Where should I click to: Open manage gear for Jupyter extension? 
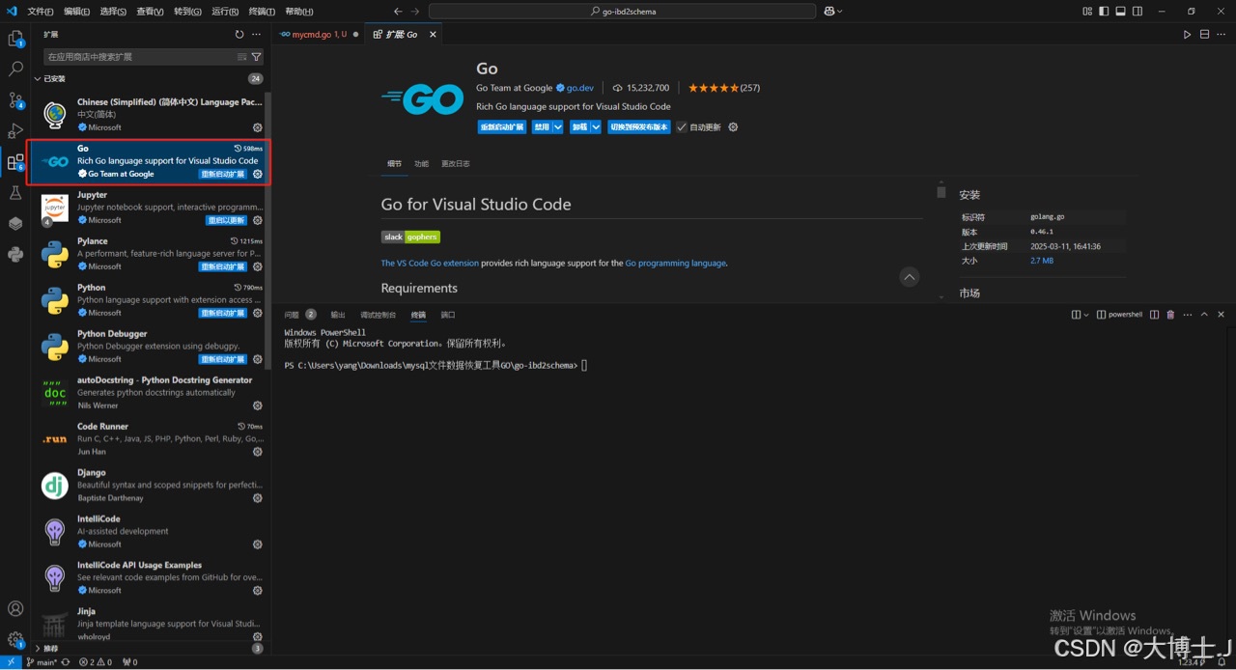tap(258, 220)
